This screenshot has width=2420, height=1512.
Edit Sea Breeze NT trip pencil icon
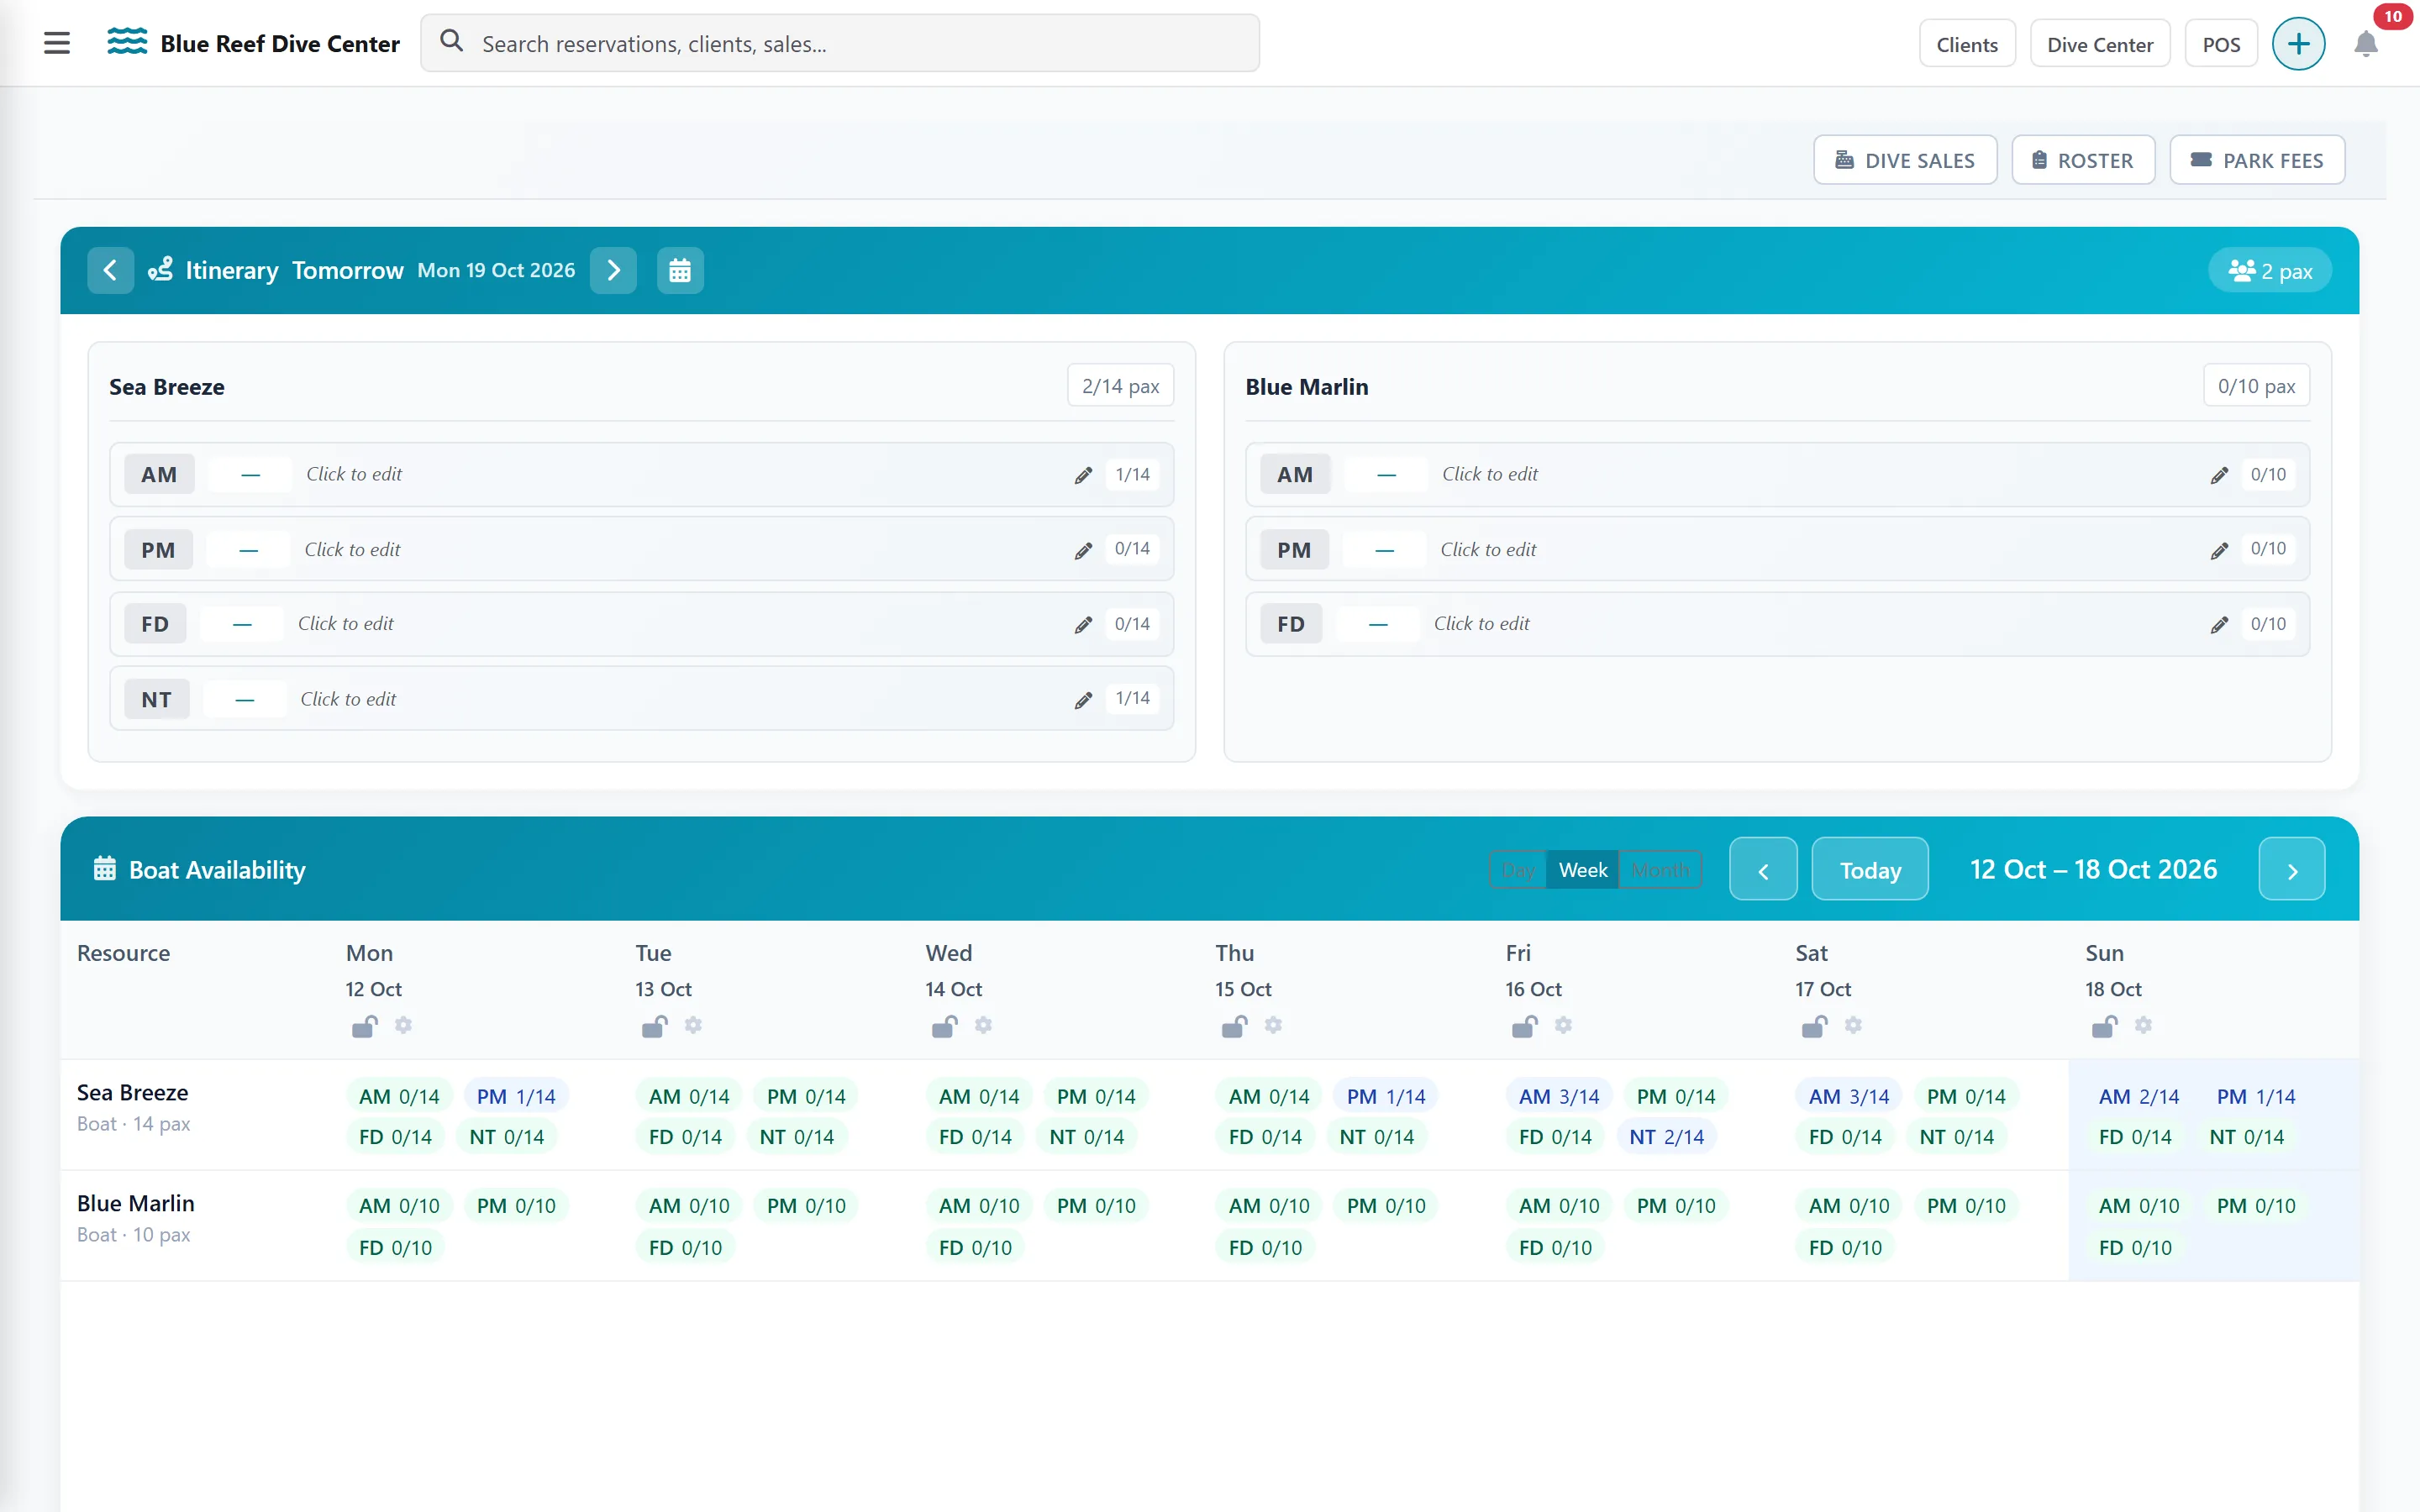coord(1083,700)
